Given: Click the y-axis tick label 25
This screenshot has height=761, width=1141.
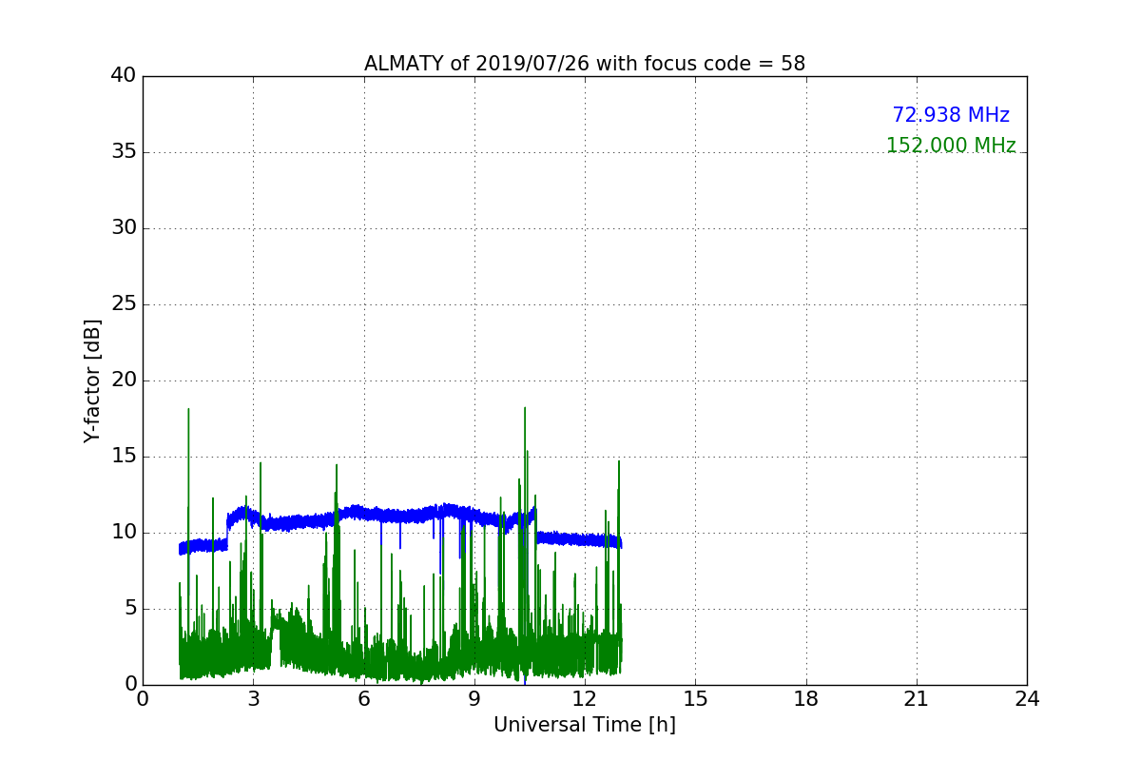Looking at the screenshot, I should point(124,304).
